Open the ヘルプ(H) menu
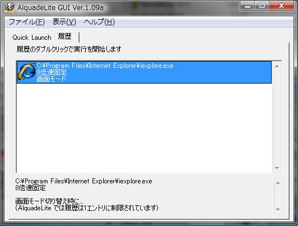Viewport: 298px width, 226px height. point(99,22)
